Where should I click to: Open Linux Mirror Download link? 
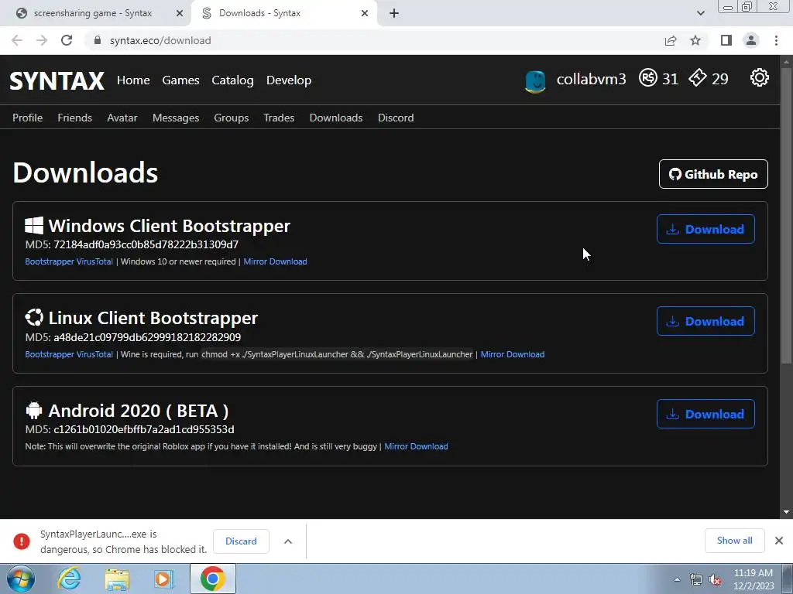(513, 354)
